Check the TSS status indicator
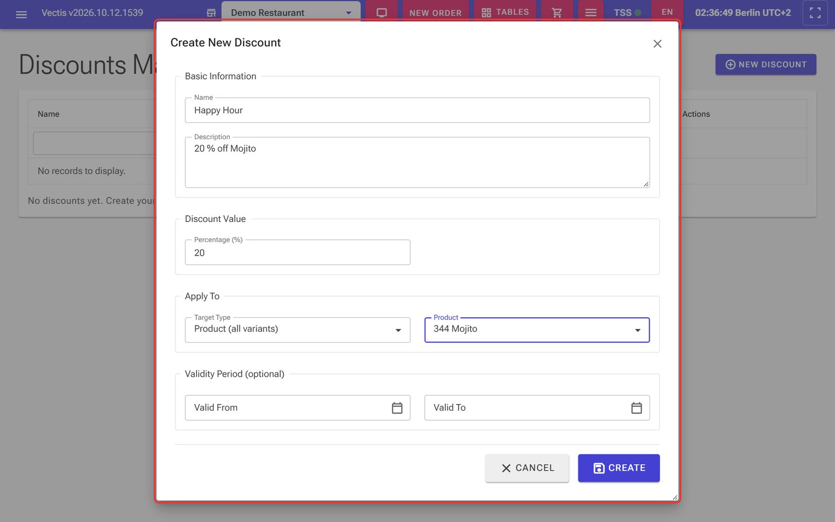 point(627,12)
